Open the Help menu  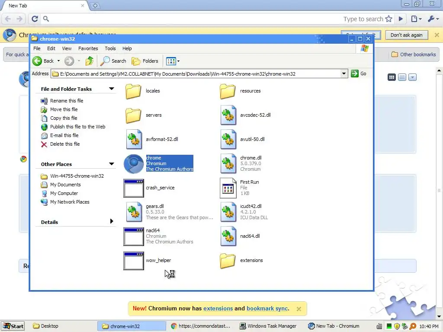coord(127,48)
